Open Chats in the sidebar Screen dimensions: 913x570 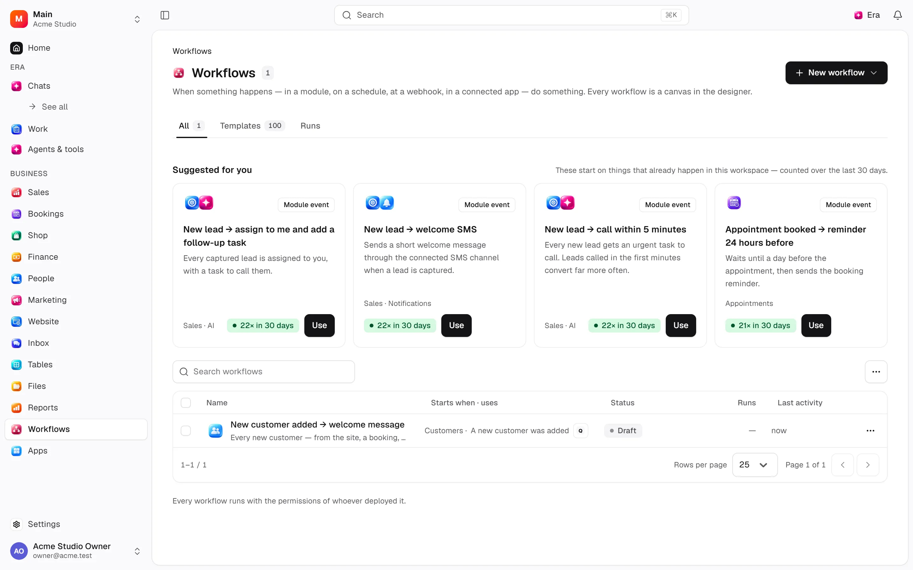(x=75, y=86)
